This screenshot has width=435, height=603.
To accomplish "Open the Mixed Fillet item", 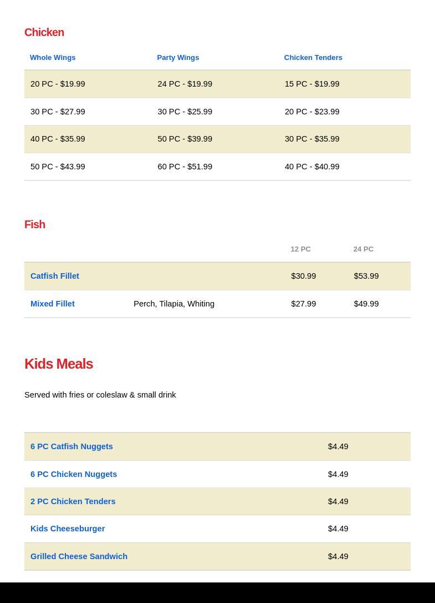I will tap(53, 304).
